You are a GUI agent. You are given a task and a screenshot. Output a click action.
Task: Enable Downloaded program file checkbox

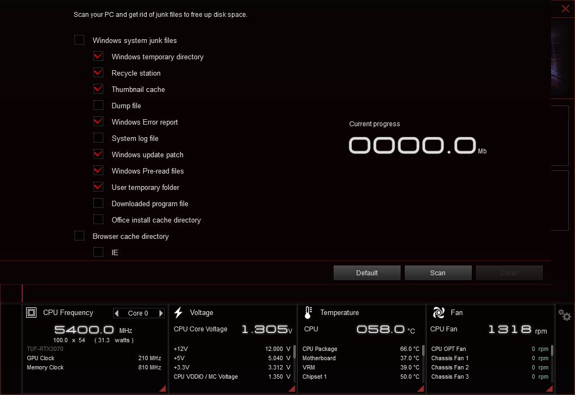click(98, 203)
